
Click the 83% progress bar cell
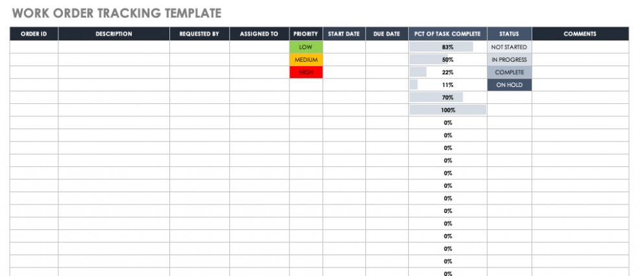[447, 47]
